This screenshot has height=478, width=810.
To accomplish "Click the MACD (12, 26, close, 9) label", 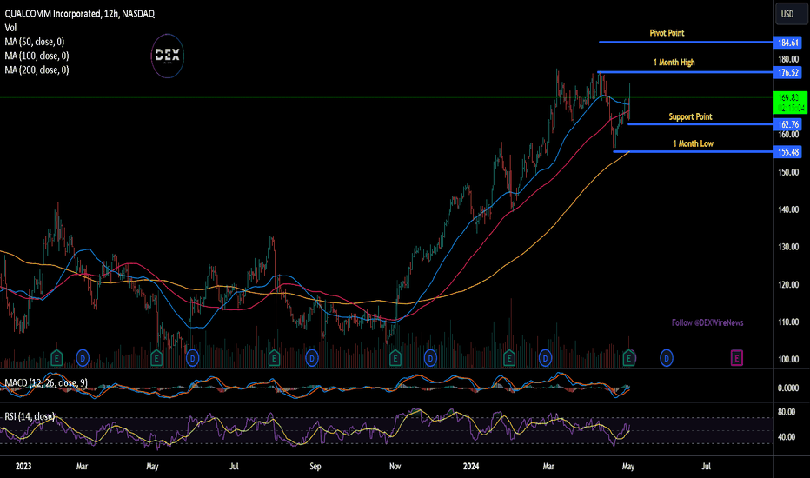I will [x=46, y=383].
